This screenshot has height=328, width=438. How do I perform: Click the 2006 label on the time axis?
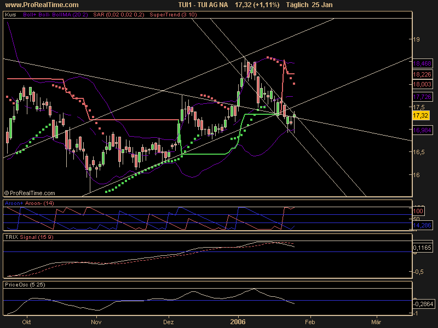pyautogui.click(x=238, y=323)
